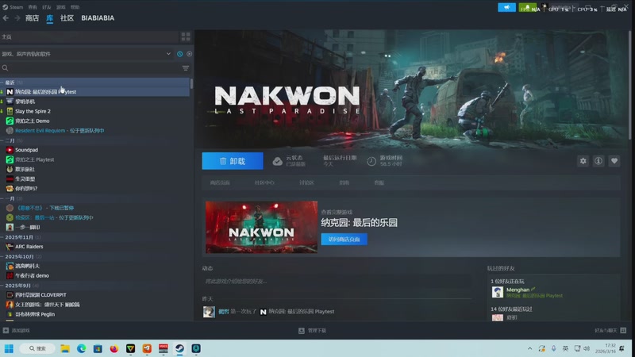The image size is (635, 357).
Task: Click 14 位好友最近玩过 link
Action: (x=511, y=309)
